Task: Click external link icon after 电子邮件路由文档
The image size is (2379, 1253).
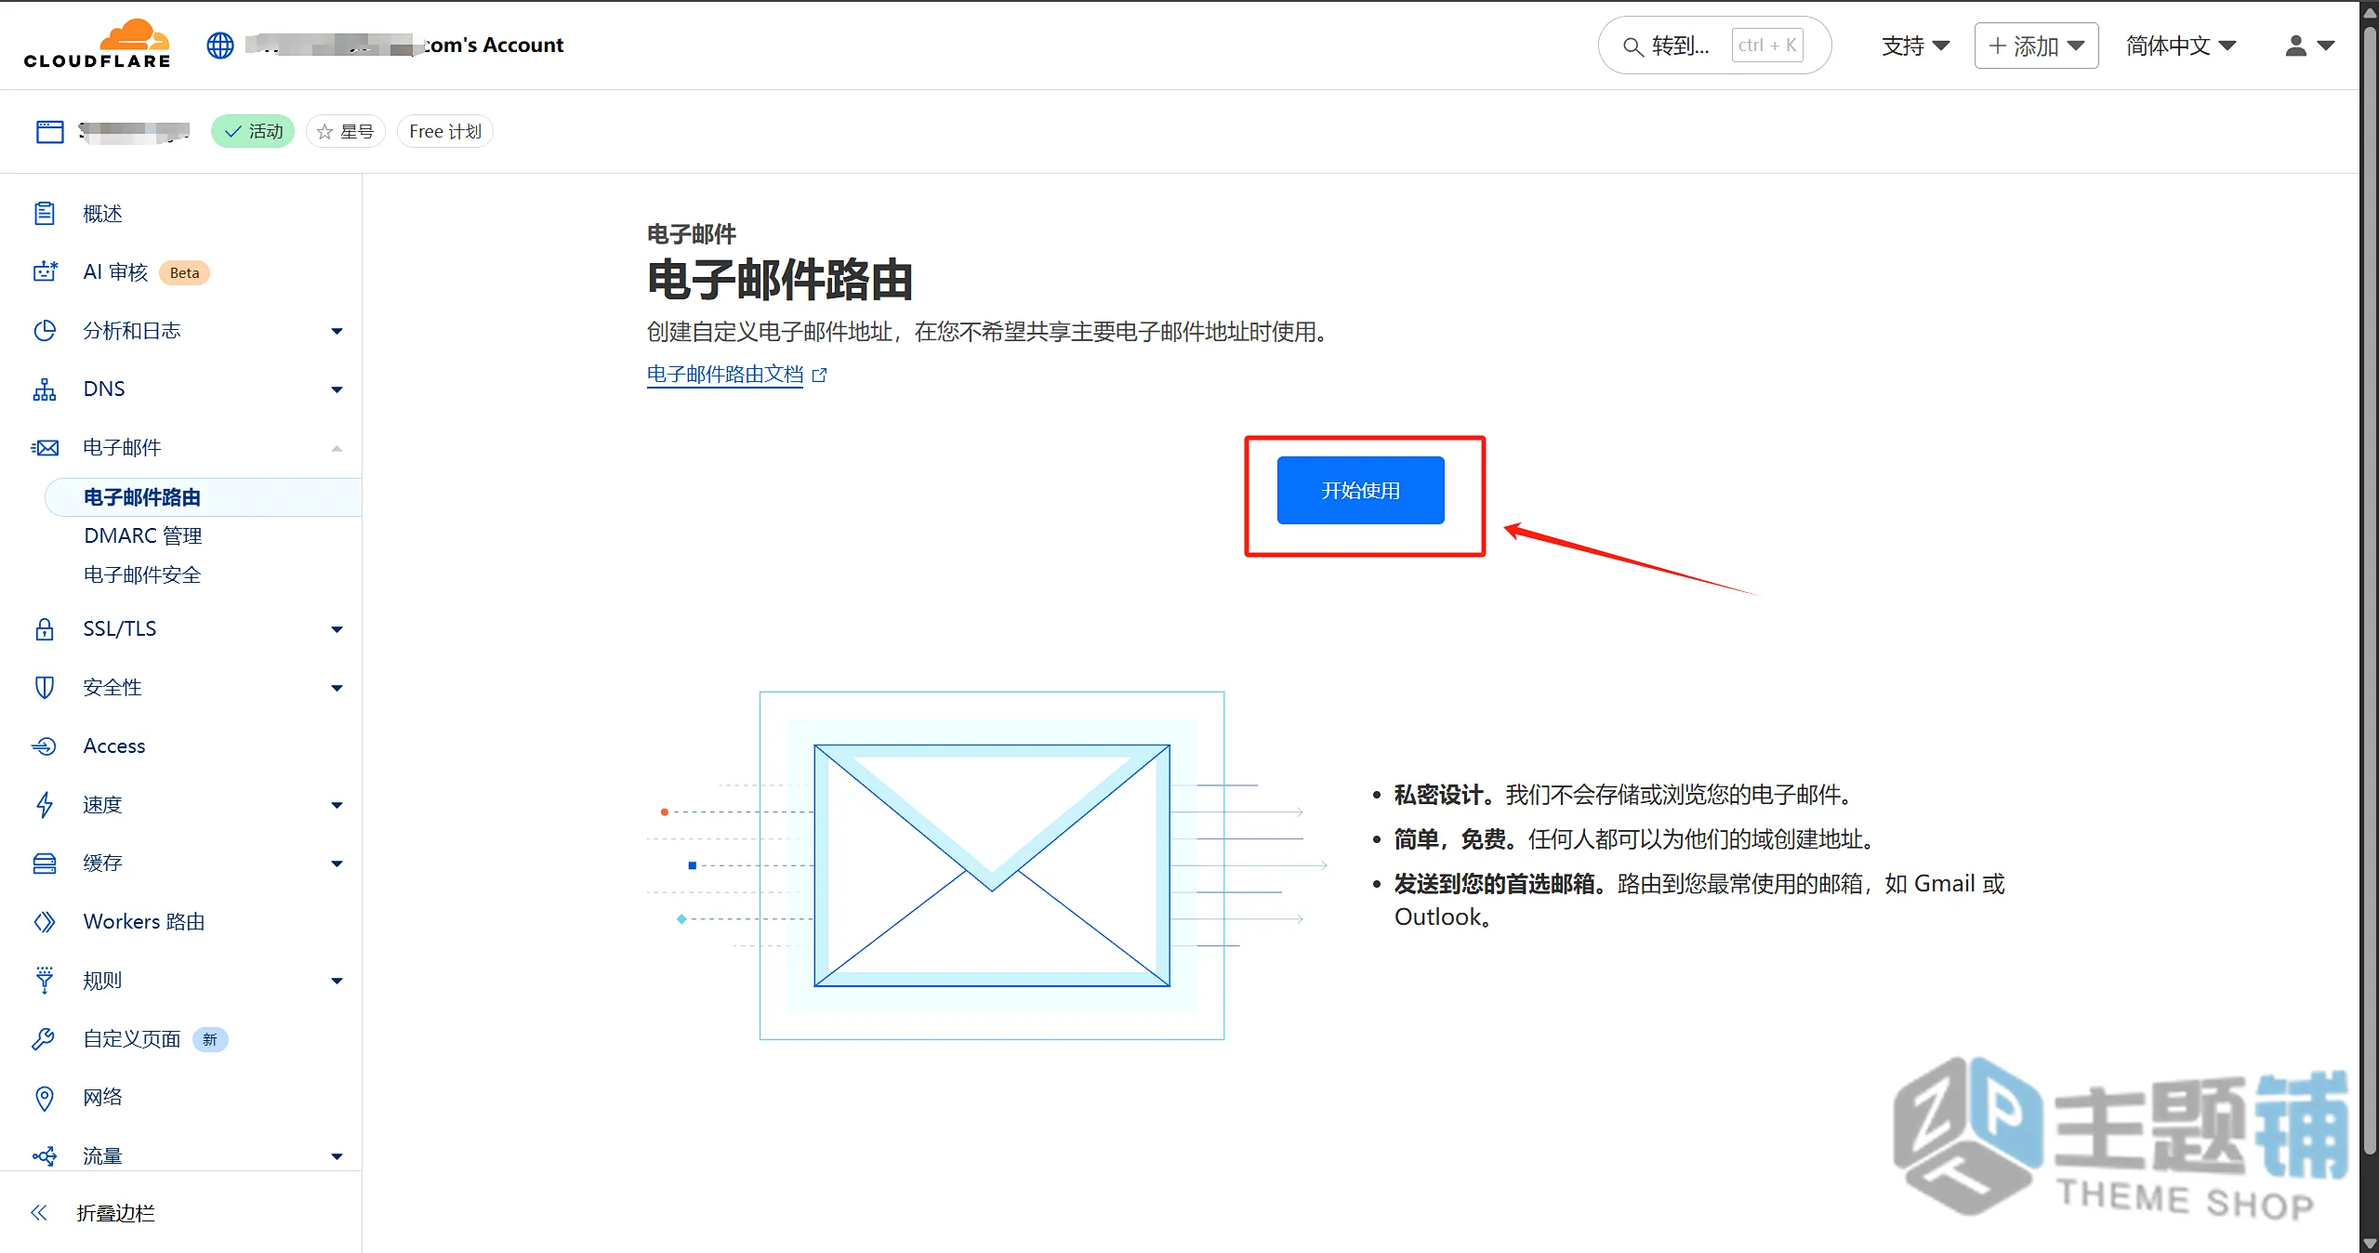Action: point(819,375)
